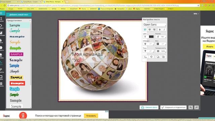Select the Textures tool in left sidebar
The height and width of the screenshot is (121, 215).
[1, 84]
